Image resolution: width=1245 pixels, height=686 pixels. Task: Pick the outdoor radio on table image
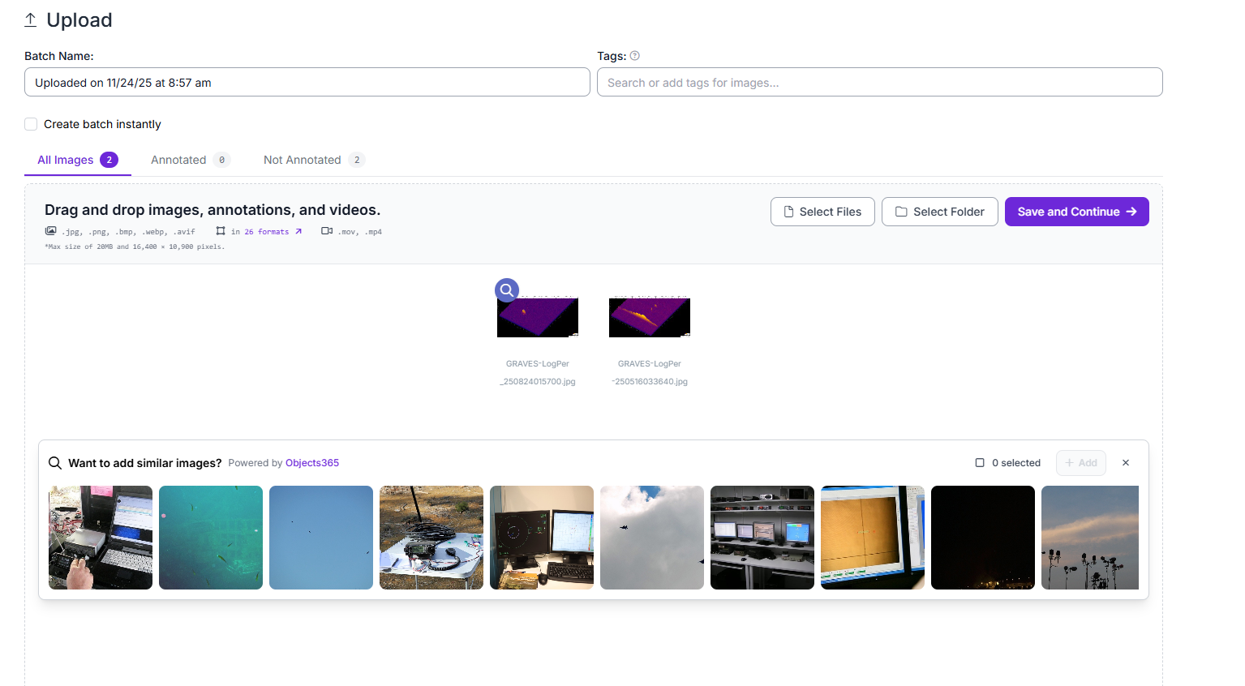click(431, 538)
